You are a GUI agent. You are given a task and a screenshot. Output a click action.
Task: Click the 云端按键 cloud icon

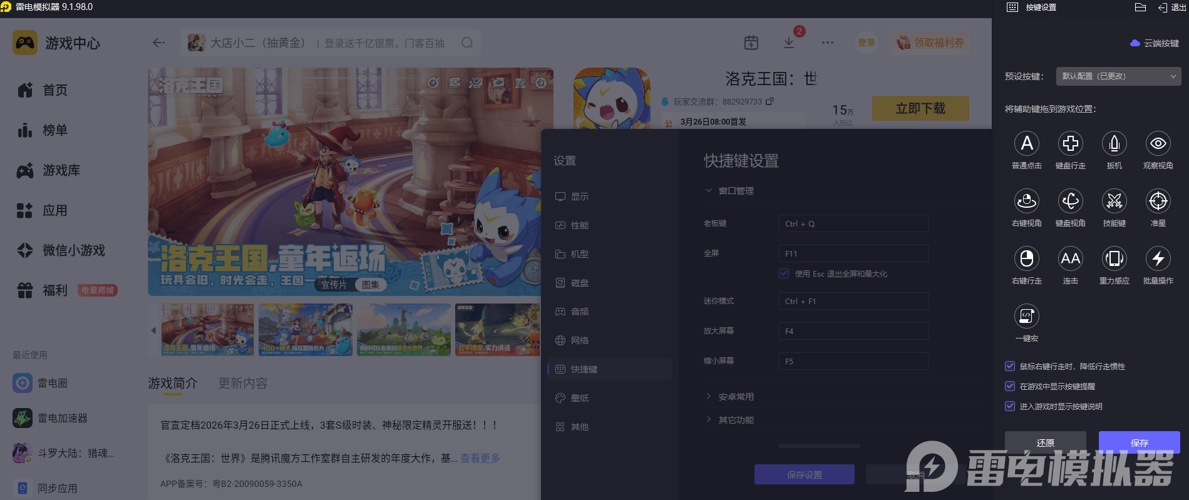1135,43
